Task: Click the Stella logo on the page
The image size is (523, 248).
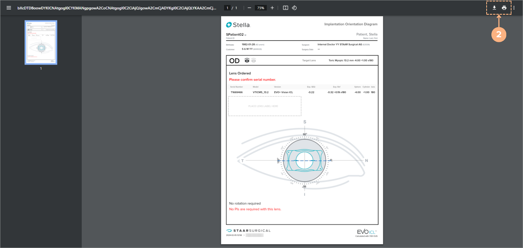Action: 238,25
